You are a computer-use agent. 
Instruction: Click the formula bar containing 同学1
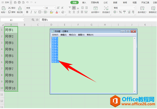[x=98, y=20]
